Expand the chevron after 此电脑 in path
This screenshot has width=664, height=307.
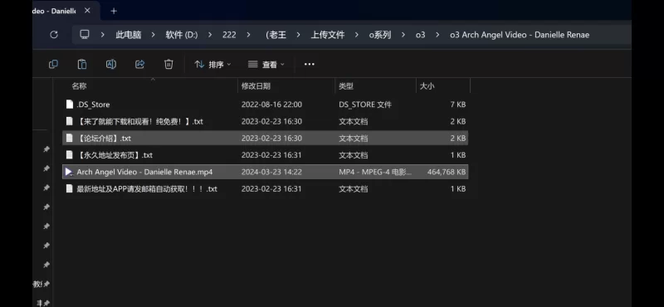153,35
